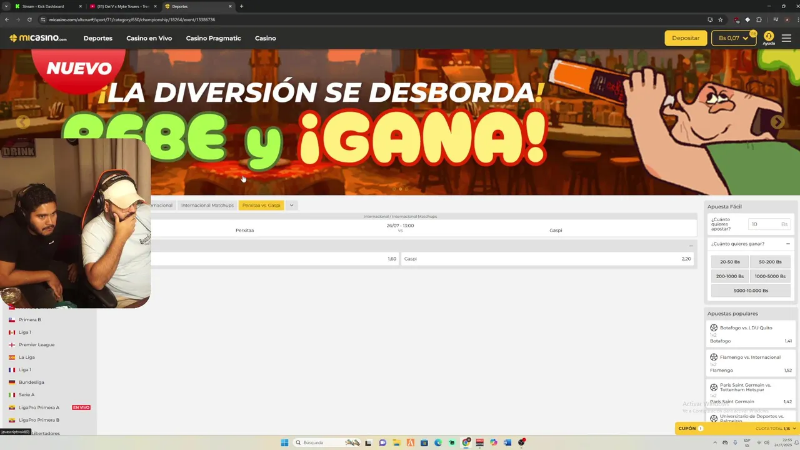The image size is (800, 450).
Task: Go to previous banner with left arrow
Action: point(22,122)
